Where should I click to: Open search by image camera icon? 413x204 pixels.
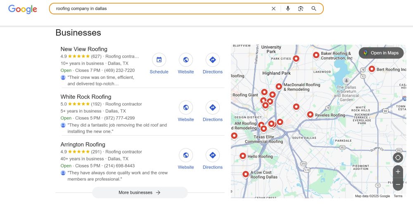[x=301, y=9]
